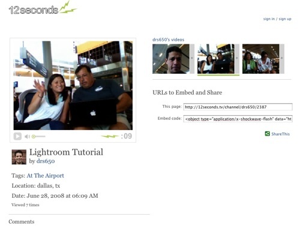Click plus strip beside third thumbnail
The image size is (300, 226).
coord(282,59)
